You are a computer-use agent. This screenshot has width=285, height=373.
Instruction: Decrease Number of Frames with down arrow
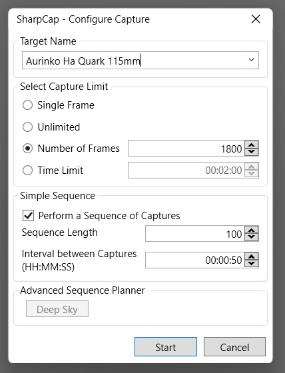click(x=252, y=152)
